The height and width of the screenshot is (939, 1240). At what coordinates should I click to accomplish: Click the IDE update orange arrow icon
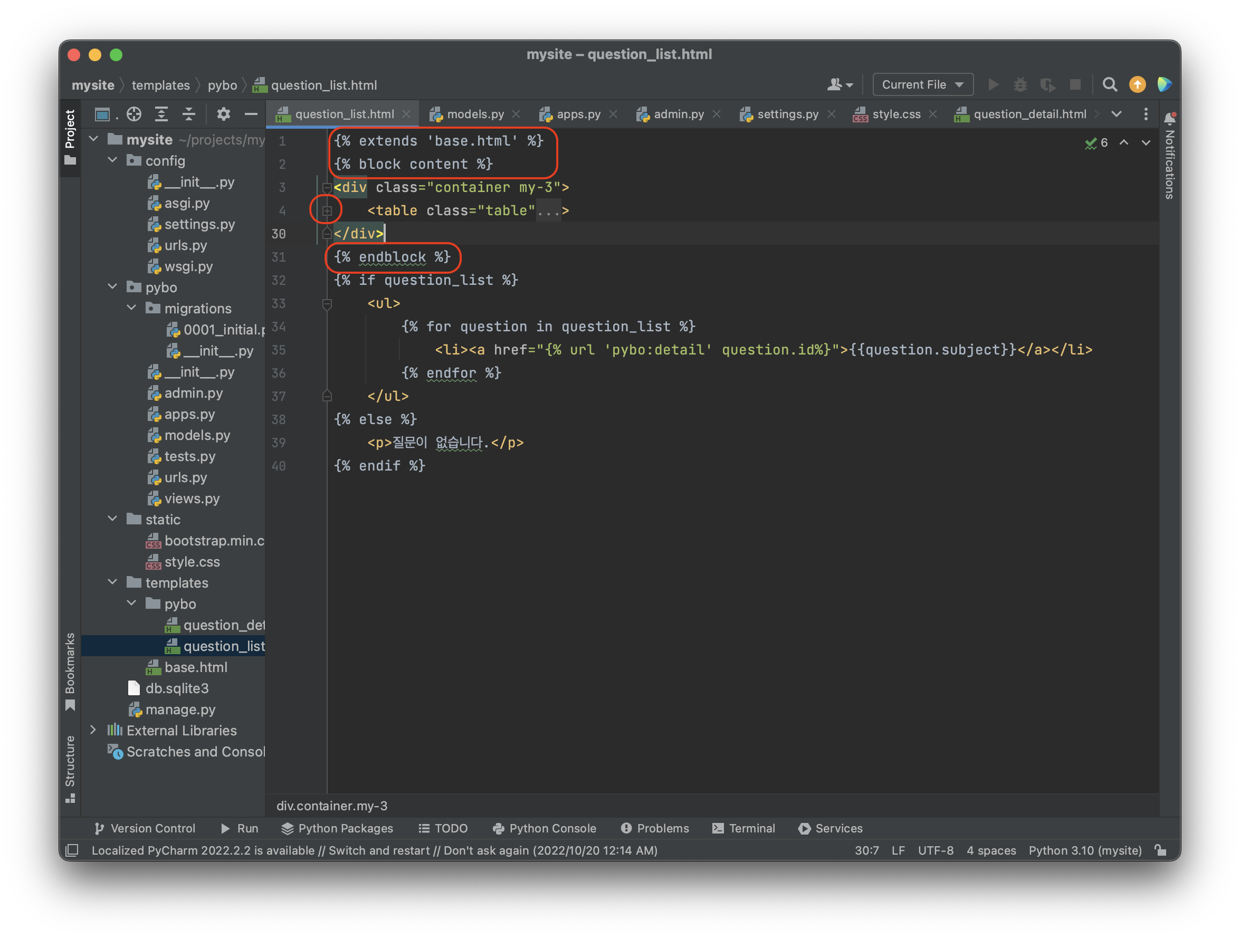tap(1138, 84)
